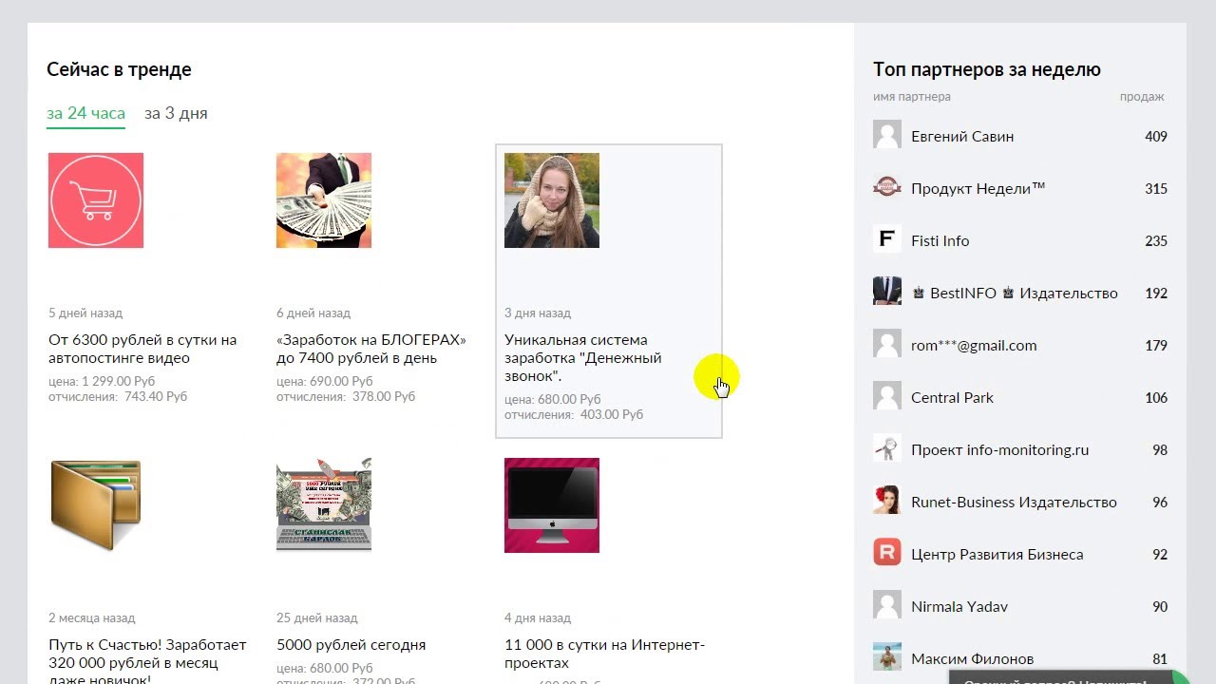Screen dimensions: 1216x684
Task: Open 'Заработок на БЛОГЕРАХ' product link
Action: (370, 349)
